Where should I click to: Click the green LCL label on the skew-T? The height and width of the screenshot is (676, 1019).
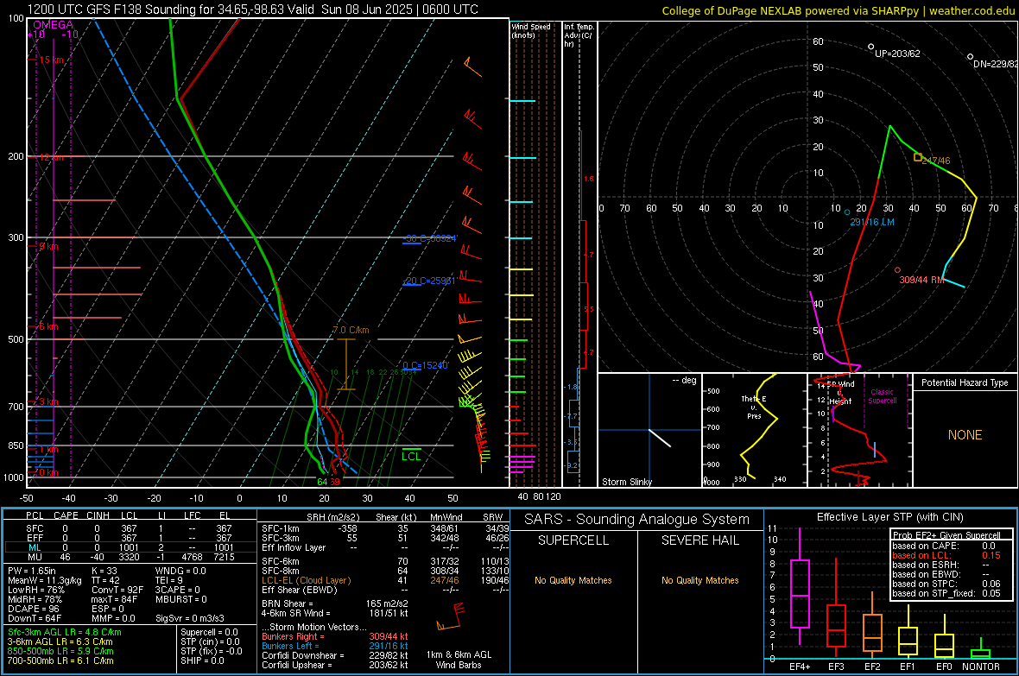tap(411, 457)
